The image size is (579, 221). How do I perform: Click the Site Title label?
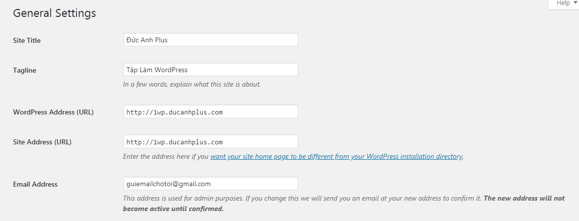[x=27, y=40]
